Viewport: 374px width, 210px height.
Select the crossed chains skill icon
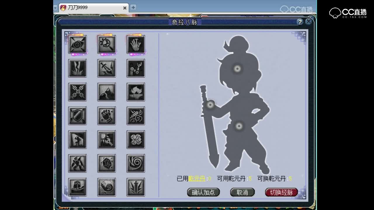[x=77, y=92]
